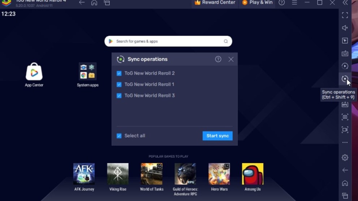The width and height of the screenshot is (358, 201).
Task: Show more sidebar tools with three dots
Action: pos(345,143)
